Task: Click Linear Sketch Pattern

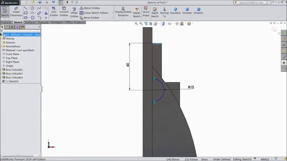Action: pyautogui.click(x=94, y=13)
